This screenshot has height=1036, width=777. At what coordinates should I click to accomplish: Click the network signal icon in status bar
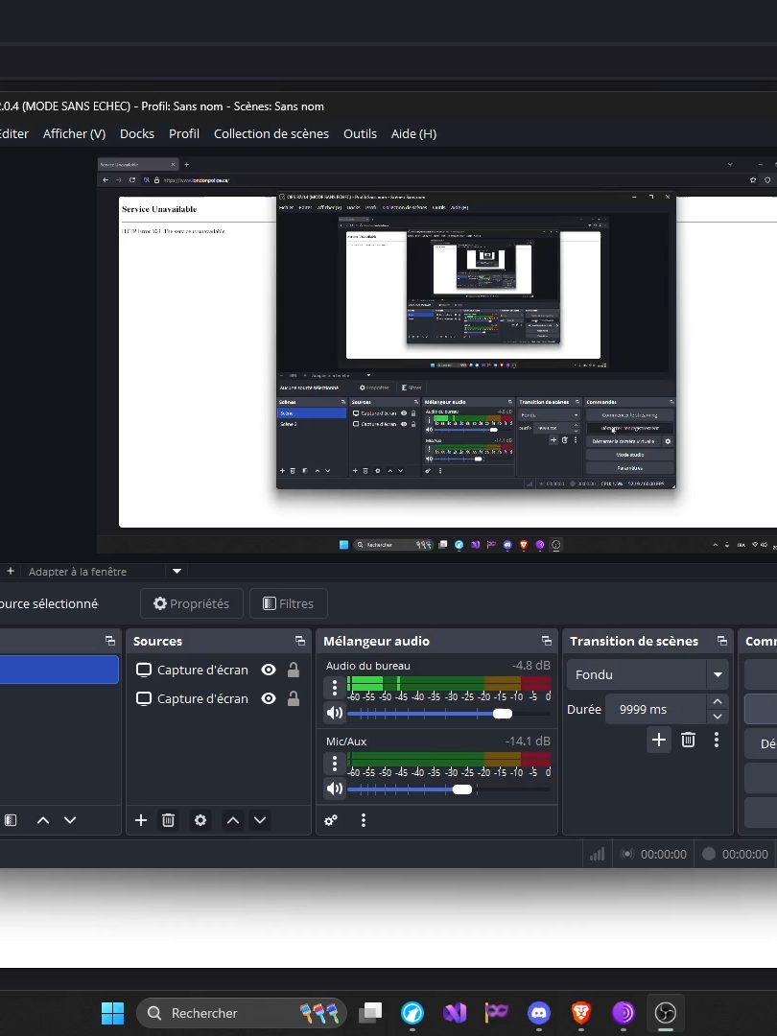coord(598,855)
